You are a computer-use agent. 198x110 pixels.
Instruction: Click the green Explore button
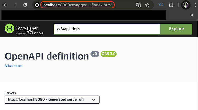tap(176, 29)
